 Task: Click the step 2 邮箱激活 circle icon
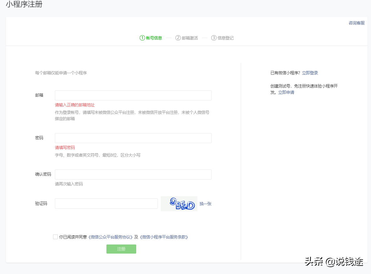[x=177, y=38]
